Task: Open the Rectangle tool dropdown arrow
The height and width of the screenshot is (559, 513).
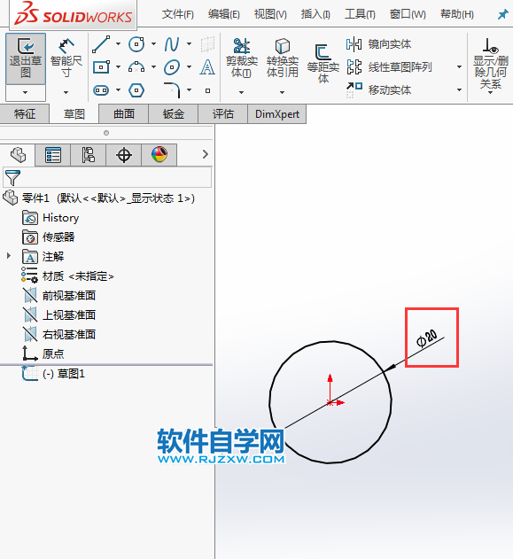Action: (x=118, y=67)
